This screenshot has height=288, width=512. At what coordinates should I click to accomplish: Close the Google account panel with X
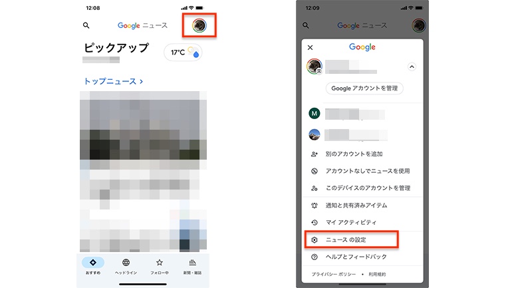click(311, 48)
